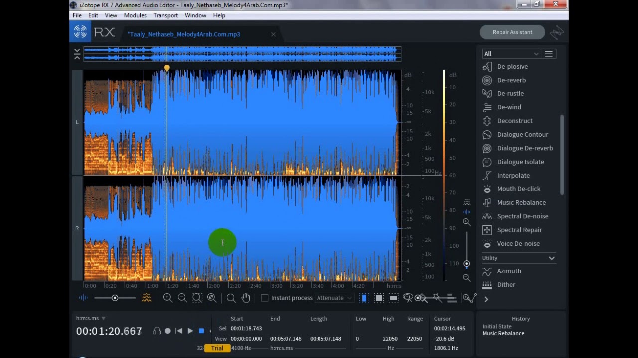Open the Help menu

pos(219,15)
